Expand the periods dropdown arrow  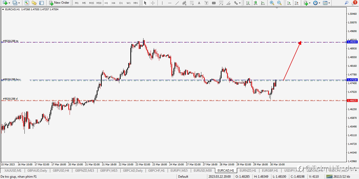click(319, 3)
